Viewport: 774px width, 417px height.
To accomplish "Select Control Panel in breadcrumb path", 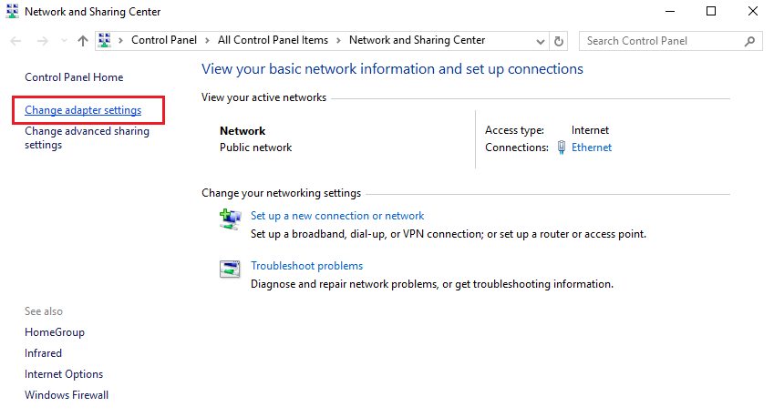I will click(166, 40).
